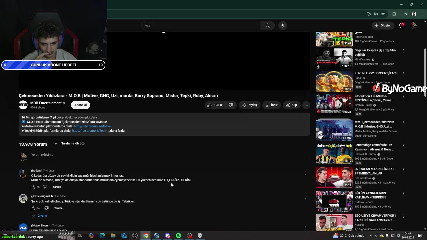Open EBO SHOW İSTANBUL FESTİVALİ thumbnail
The width and height of the screenshot is (427, 240).
(x=334, y=104)
